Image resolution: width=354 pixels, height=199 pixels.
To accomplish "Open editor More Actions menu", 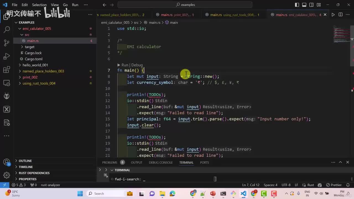I will (x=348, y=15).
